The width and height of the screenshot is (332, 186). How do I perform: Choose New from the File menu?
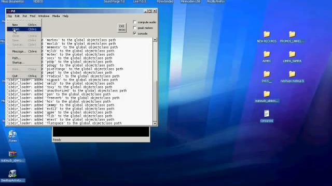[x=24, y=25]
